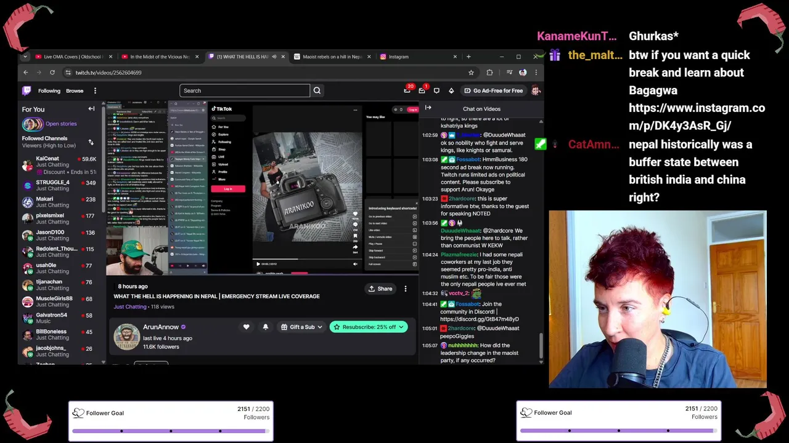Screen dimensions: 789x443
Task: Toggle ArunAnnow notification bell
Action: (266, 327)
